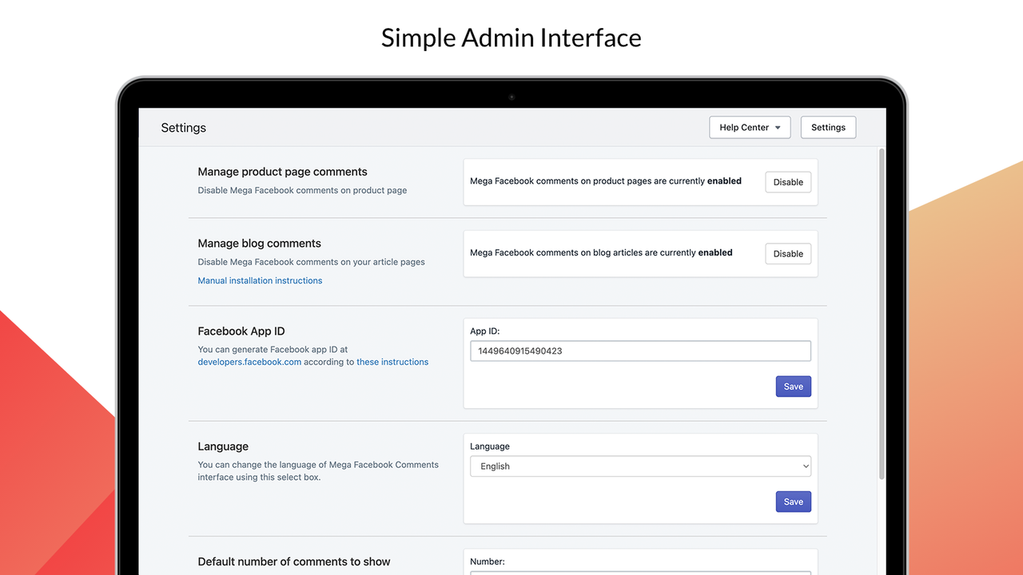This screenshot has height=575, width=1023.
Task: Open the Language select box showing English
Action: point(639,466)
